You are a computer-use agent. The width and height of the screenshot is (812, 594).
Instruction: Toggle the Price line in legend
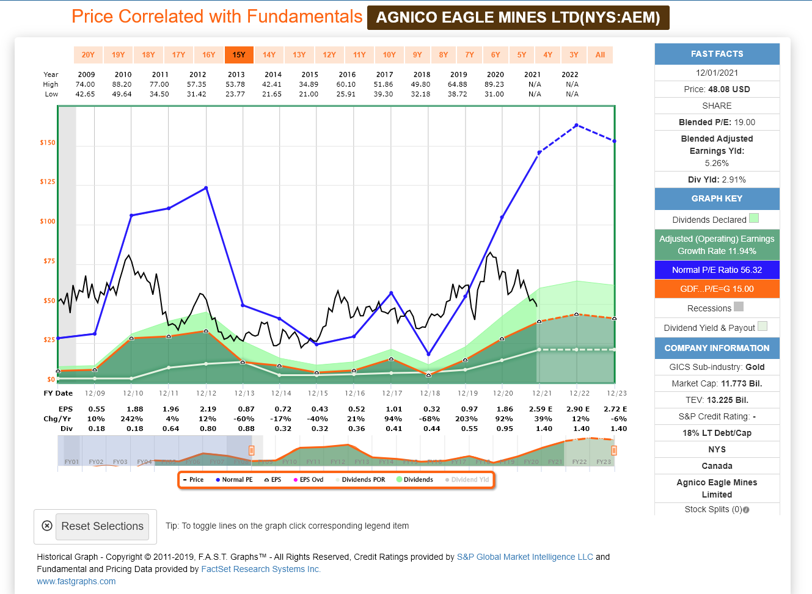point(194,480)
